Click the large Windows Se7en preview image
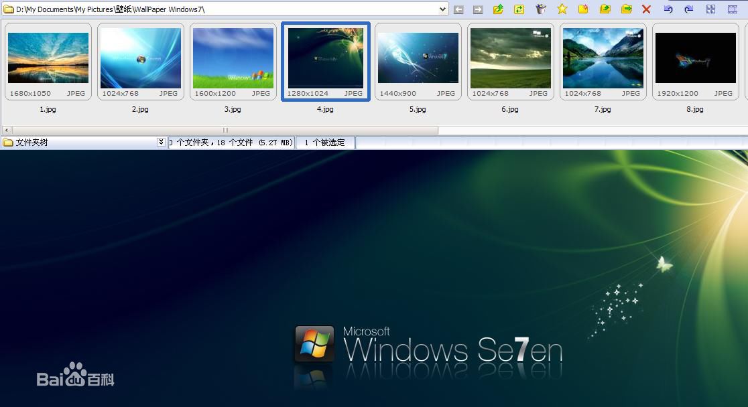This screenshot has width=748, height=407. (x=374, y=278)
